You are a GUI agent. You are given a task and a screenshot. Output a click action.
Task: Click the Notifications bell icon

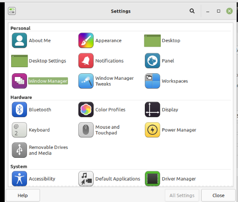click(x=86, y=61)
